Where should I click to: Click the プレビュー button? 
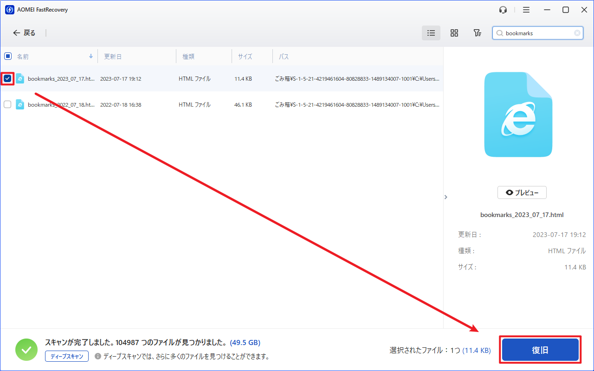click(x=522, y=192)
